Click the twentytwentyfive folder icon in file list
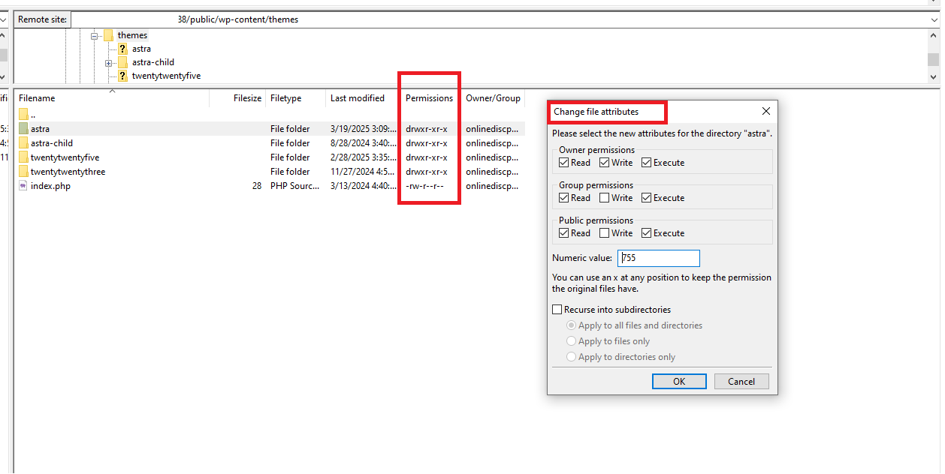Viewport: 945px width, 474px height. coord(23,157)
